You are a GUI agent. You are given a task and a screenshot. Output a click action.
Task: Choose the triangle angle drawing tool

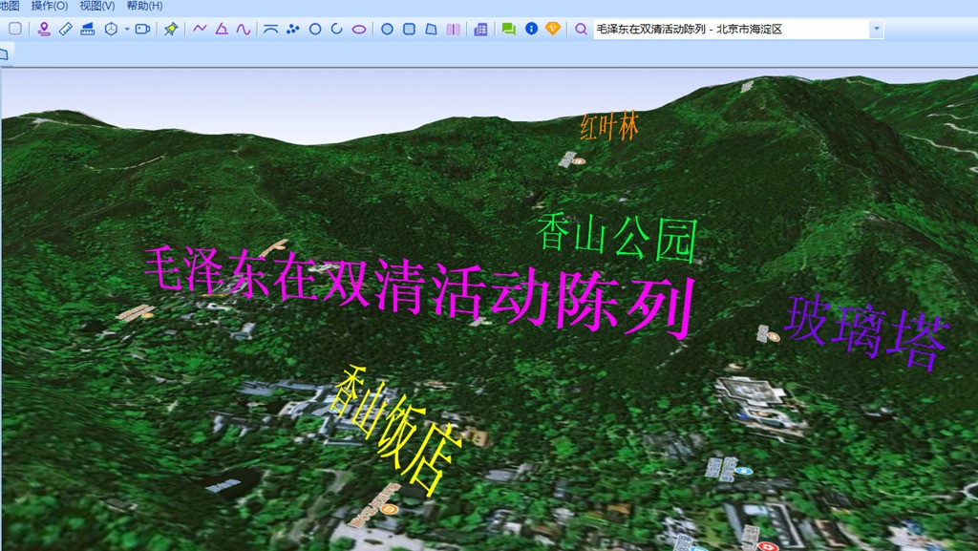point(222,29)
